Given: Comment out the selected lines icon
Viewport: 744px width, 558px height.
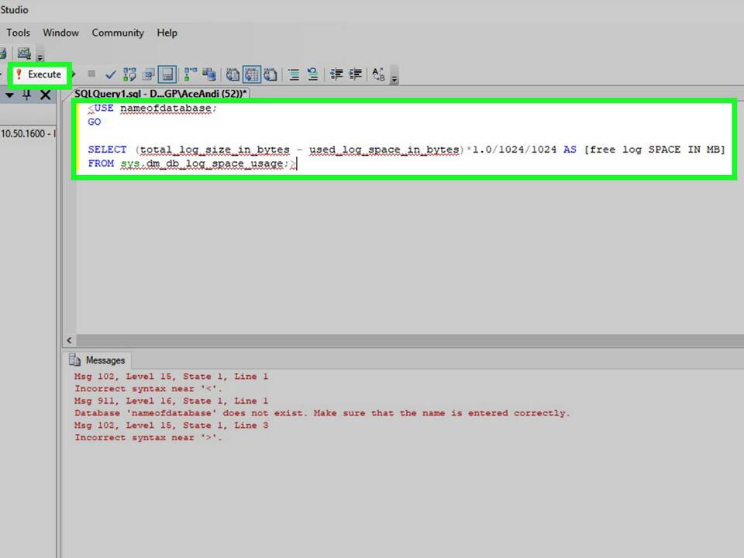Looking at the screenshot, I should (x=294, y=74).
